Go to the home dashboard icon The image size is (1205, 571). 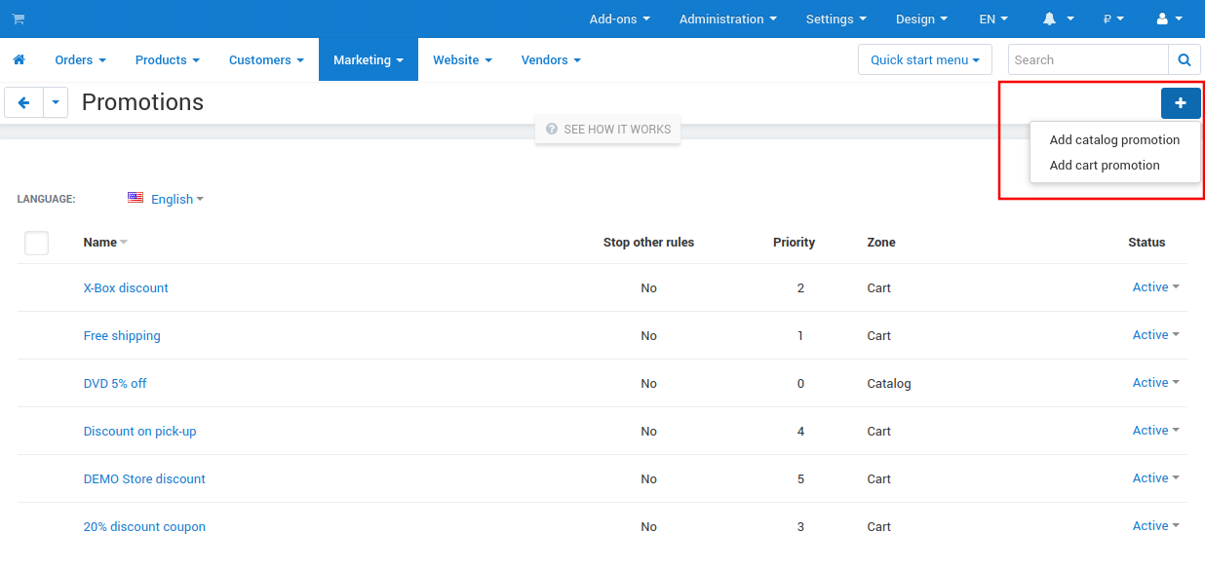[x=19, y=60]
